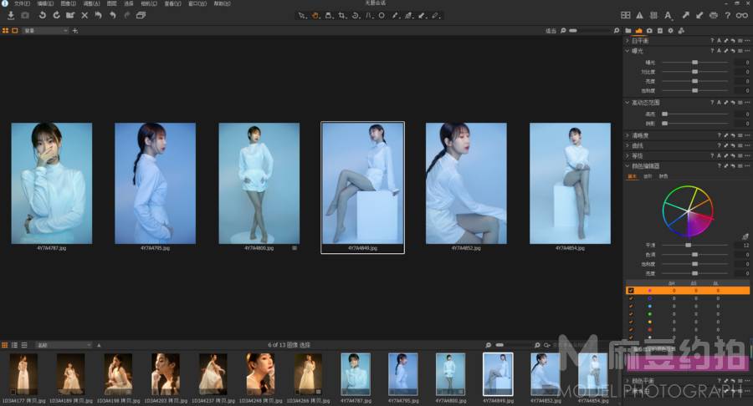Open the 文件 File menu
753x406 pixels.
tap(22, 3)
